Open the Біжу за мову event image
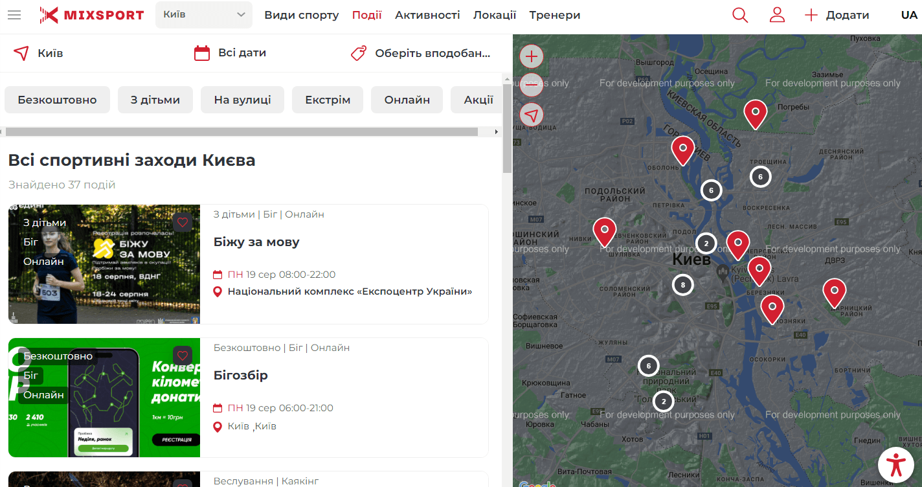The width and height of the screenshot is (922, 487). point(104,264)
